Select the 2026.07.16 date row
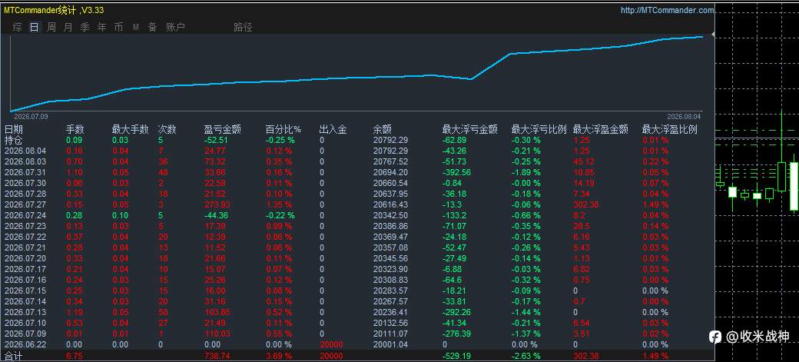The height and width of the screenshot is (362, 799). click(25, 280)
